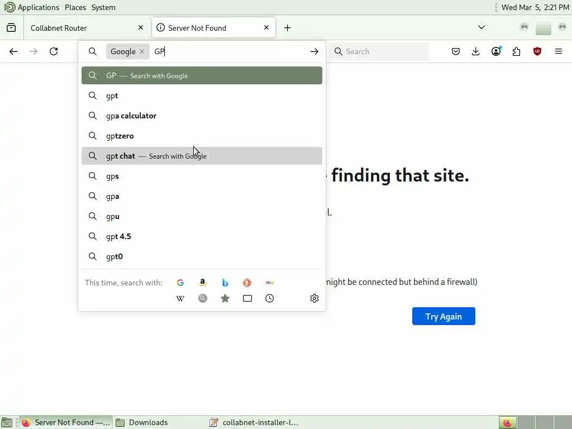Click the clock showing Wed Mar 5

[535, 7]
